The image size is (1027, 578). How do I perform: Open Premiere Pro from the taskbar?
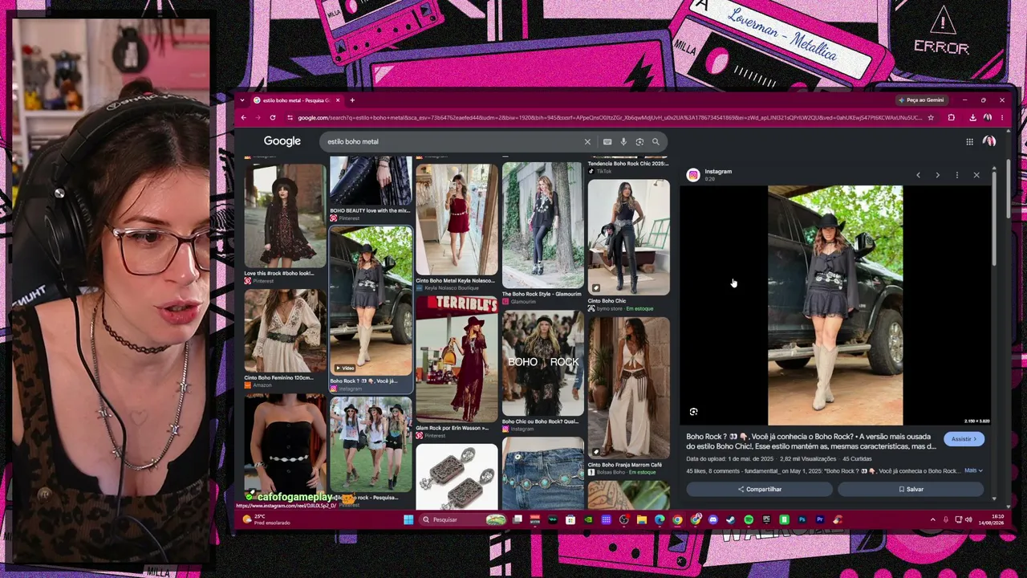point(819,519)
